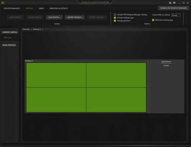Click the Save Profile button
The width and height of the screenshot is (191, 147).
click(x=54, y=17)
